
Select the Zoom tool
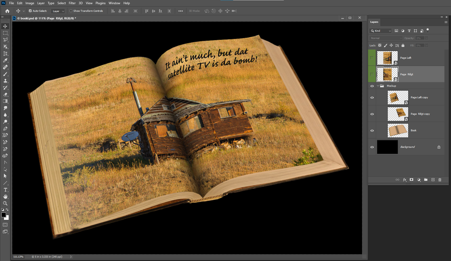click(5, 203)
